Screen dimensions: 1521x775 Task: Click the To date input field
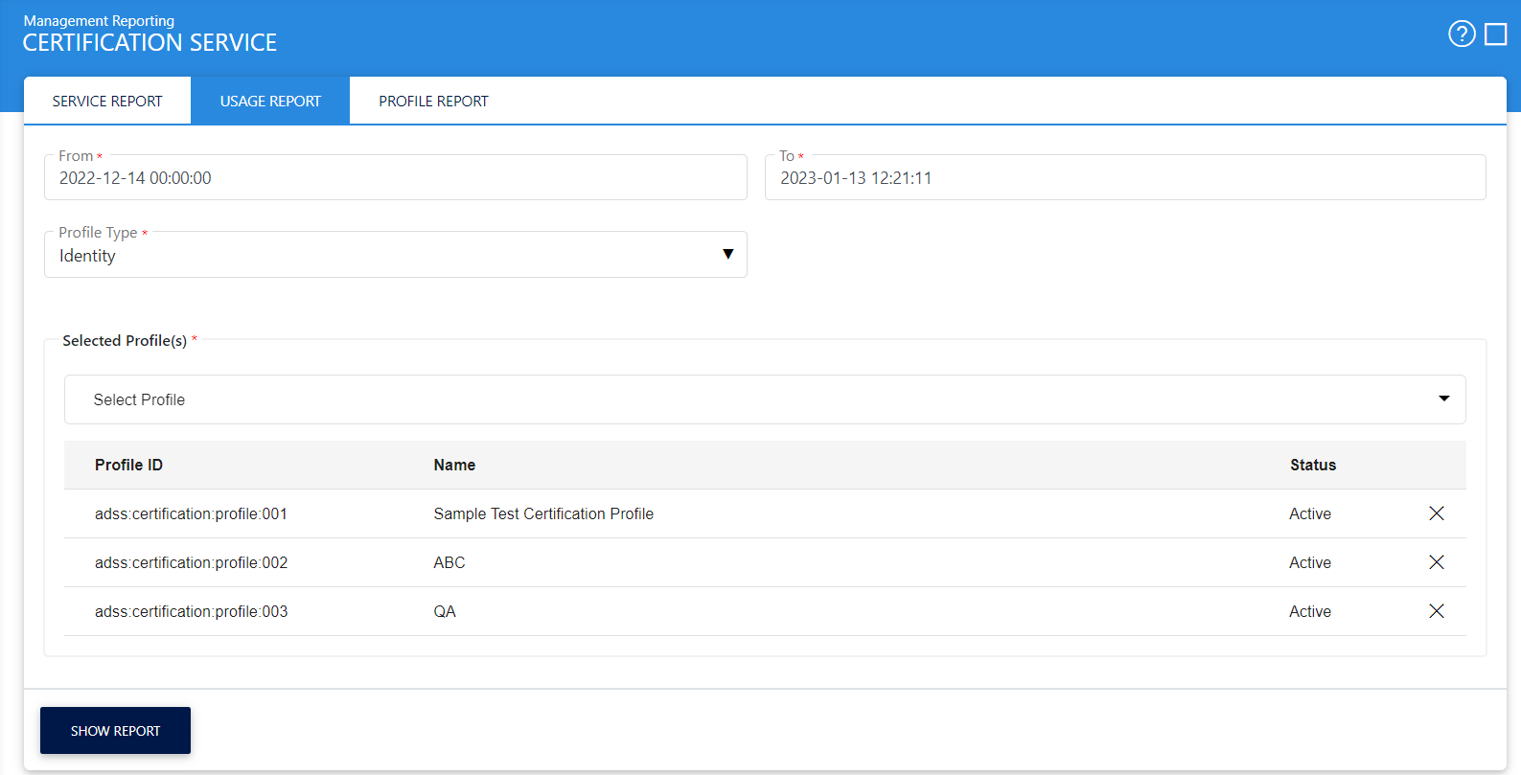click(x=1124, y=178)
